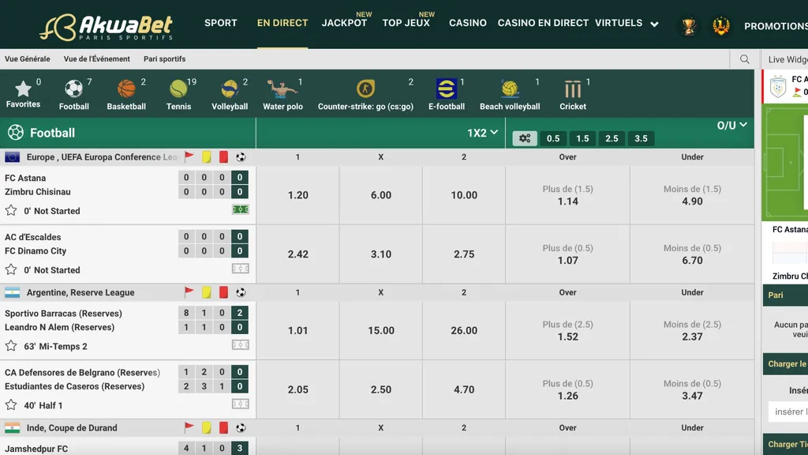The image size is (808, 455).
Task: Select the Basketball sport icon
Action: tap(126, 88)
